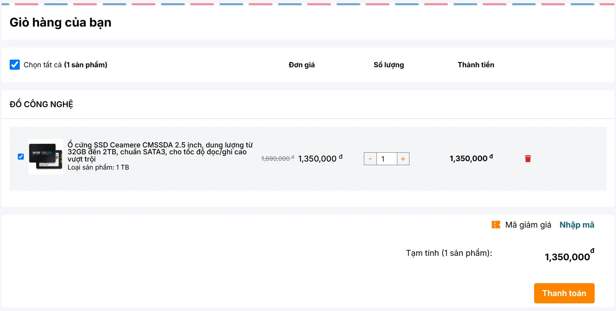
Task: Delete the SSD item with trash icon
Action: point(528,159)
